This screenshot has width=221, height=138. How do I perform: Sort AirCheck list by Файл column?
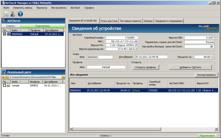tap(20, 30)
